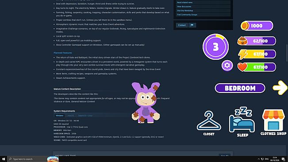Click the 'Xbox Controller Gamepad support' bullet text

pos(100,45)
